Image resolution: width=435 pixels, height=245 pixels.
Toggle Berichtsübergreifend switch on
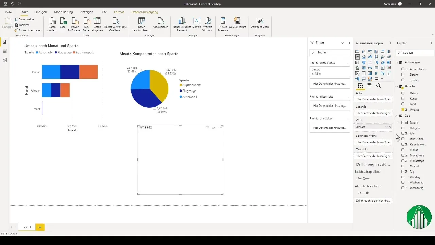[x=366, y=178]
